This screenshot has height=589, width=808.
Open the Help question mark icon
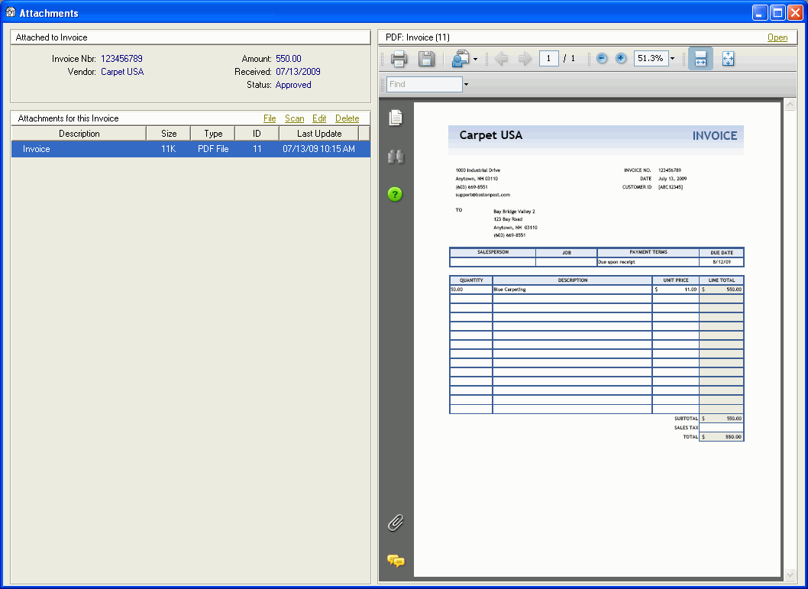[395, 194]
